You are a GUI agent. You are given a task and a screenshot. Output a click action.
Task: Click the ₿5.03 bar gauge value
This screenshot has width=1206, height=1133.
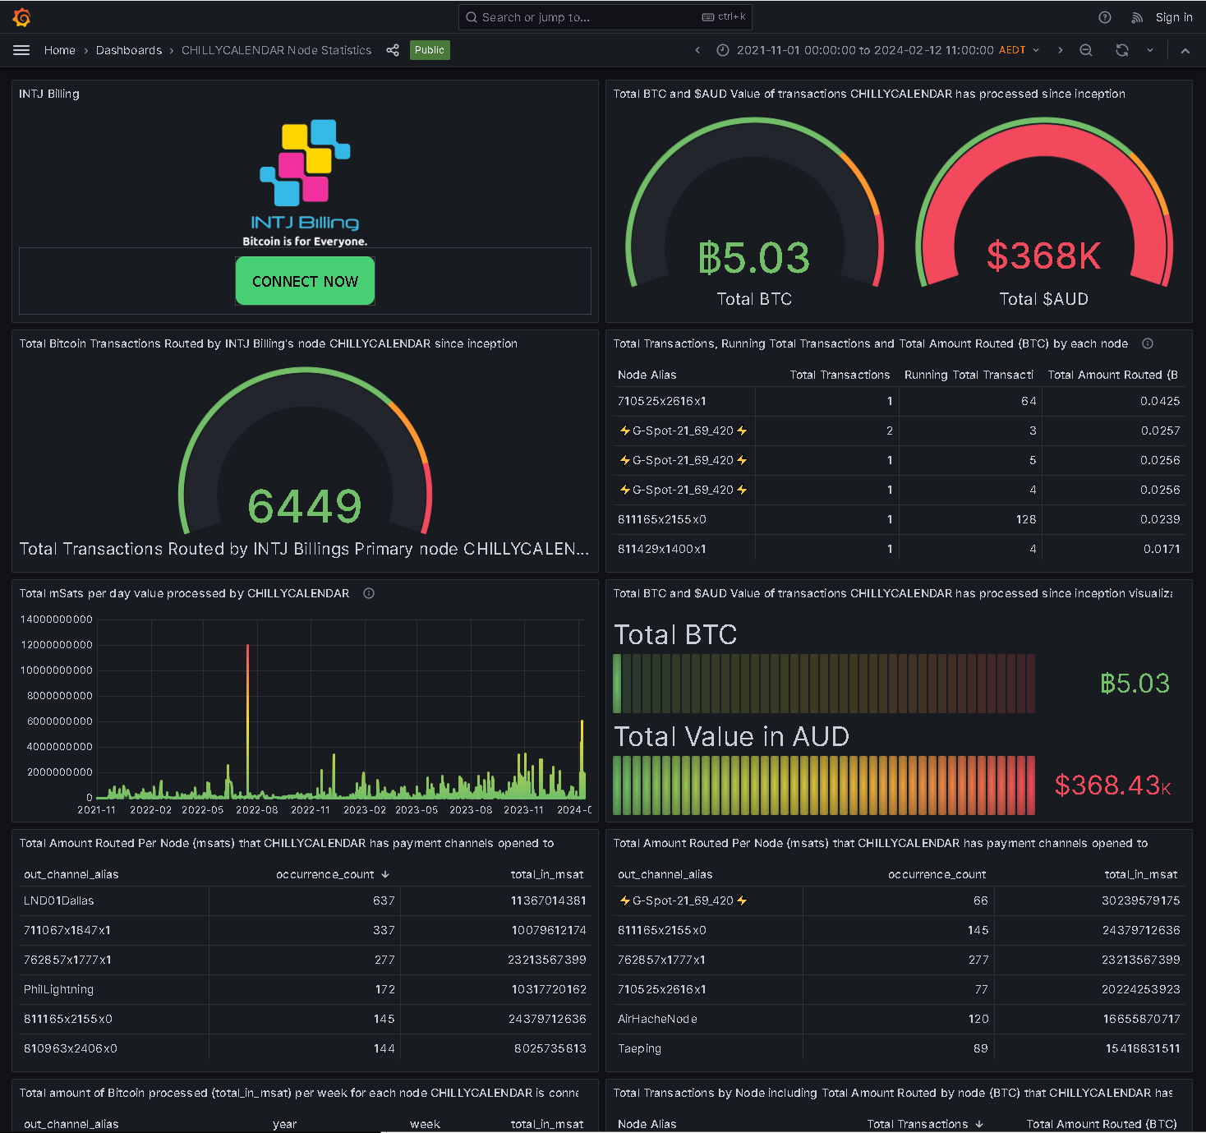1135,684
